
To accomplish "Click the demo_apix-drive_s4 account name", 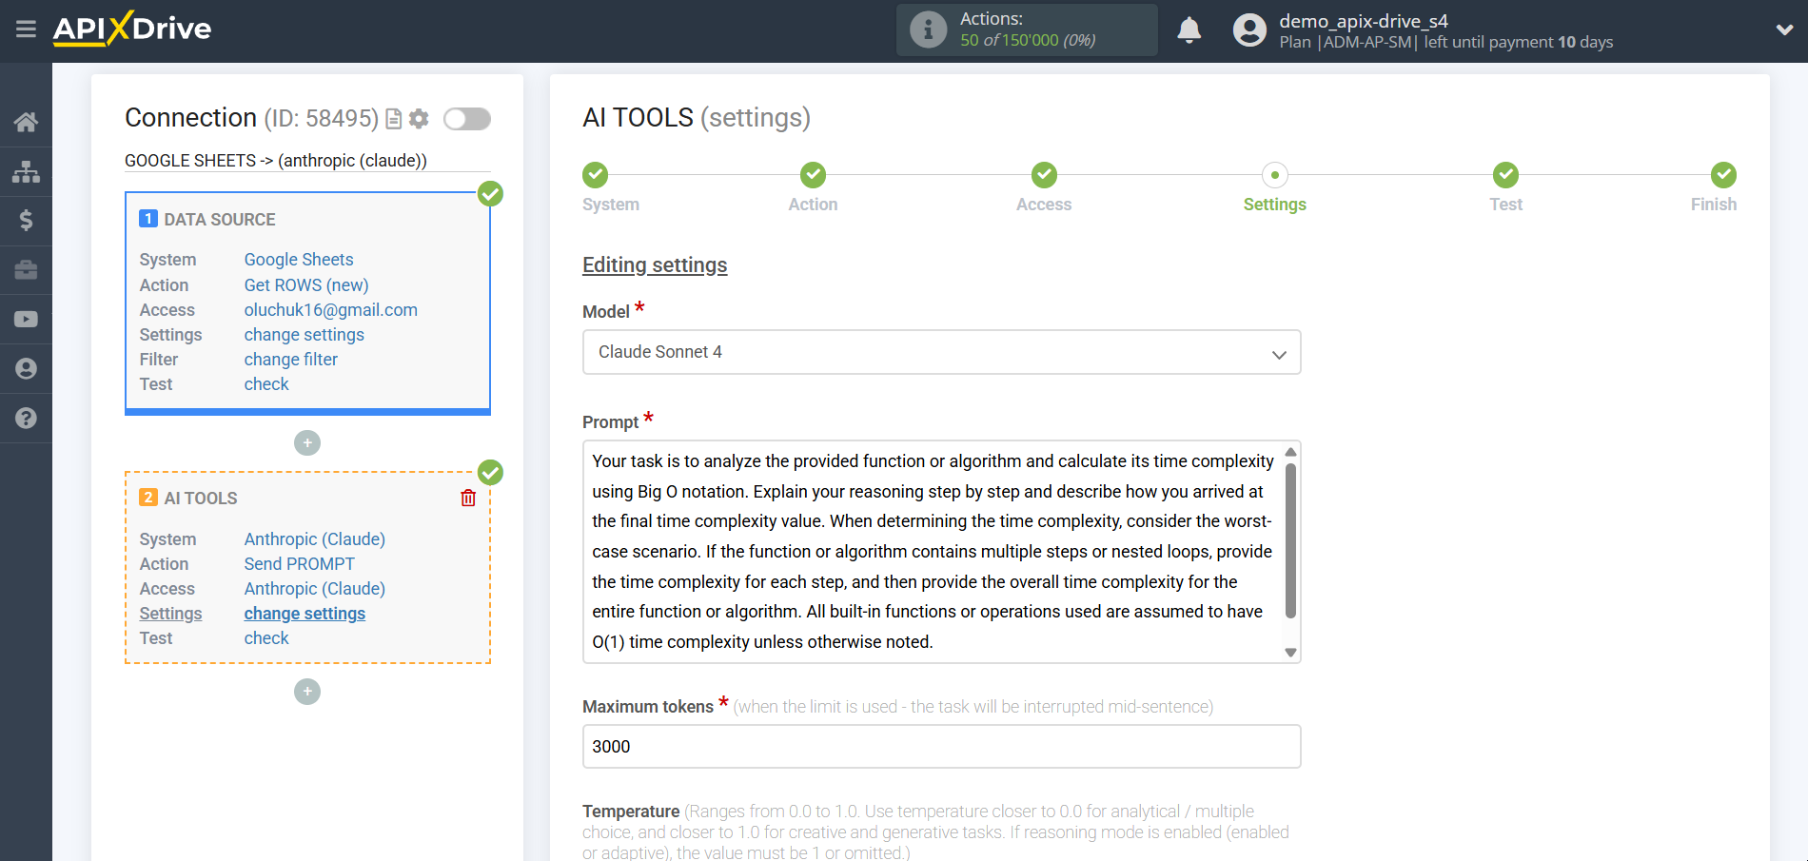I will coord(1364,21).
